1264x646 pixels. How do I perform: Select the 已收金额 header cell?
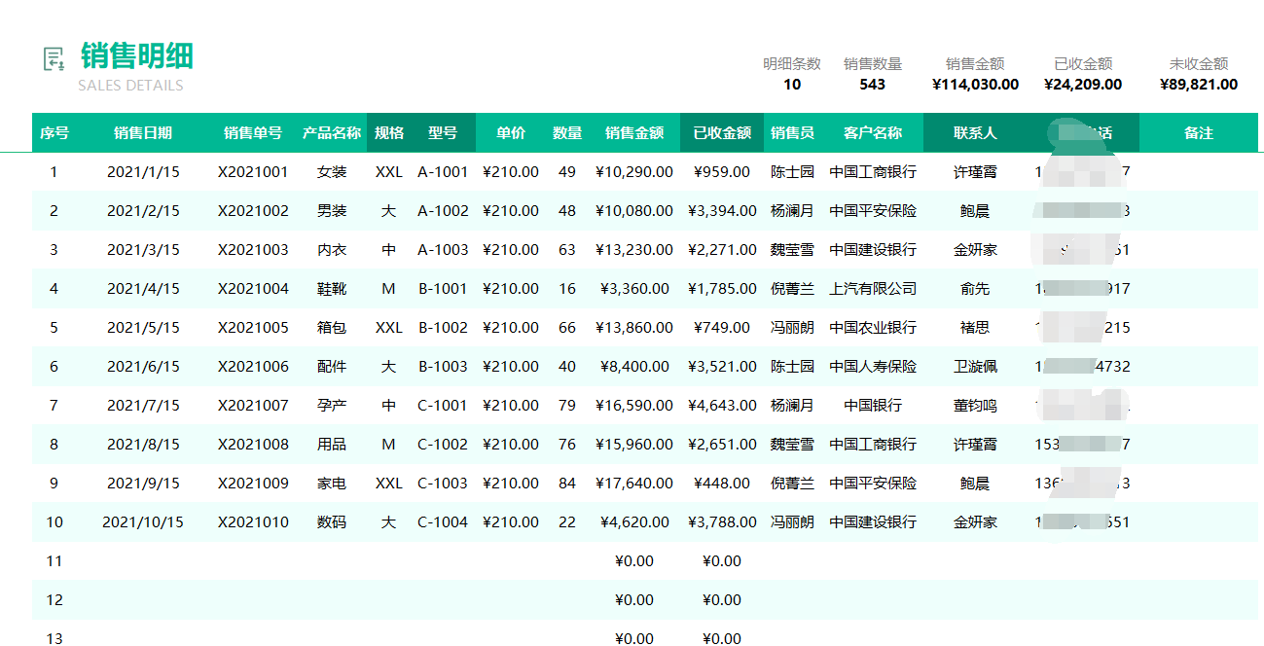[722, 133]
